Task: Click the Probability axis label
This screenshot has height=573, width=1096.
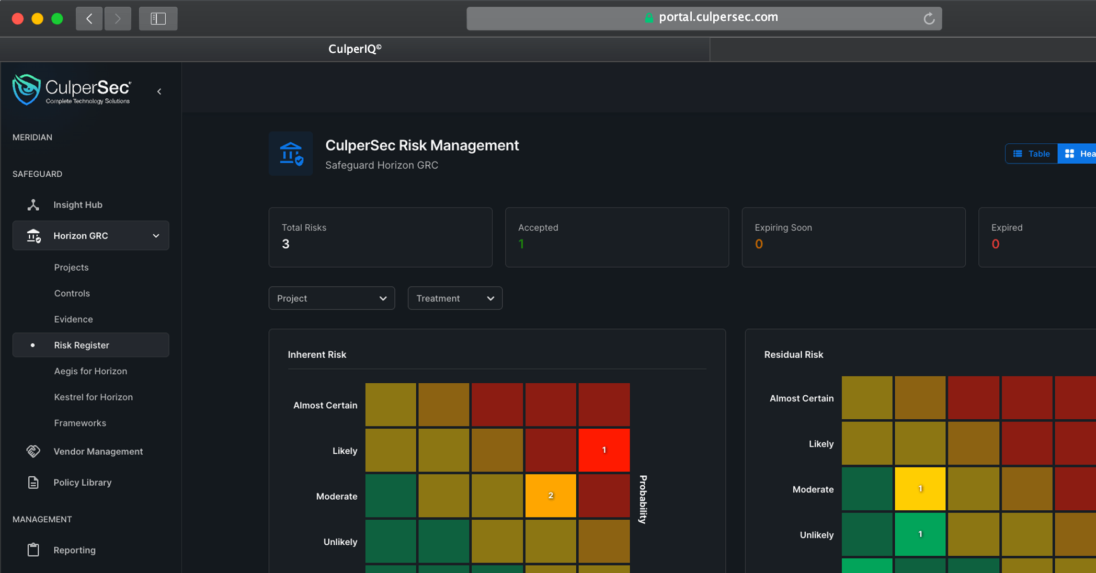Action: 643,499
